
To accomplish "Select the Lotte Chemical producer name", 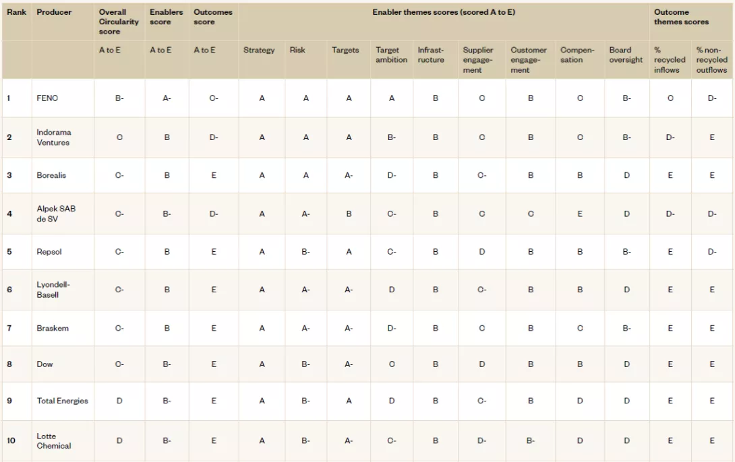I will point(53,441).
